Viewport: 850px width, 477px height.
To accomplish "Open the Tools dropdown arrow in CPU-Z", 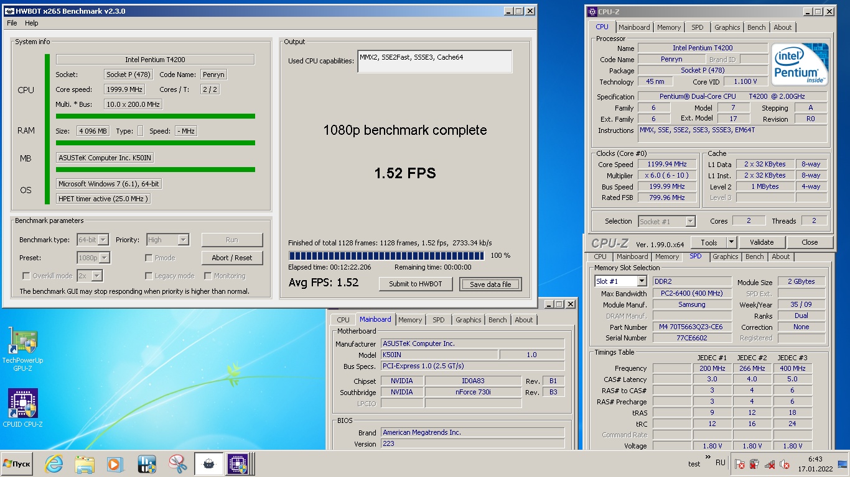I will [732, 242].
